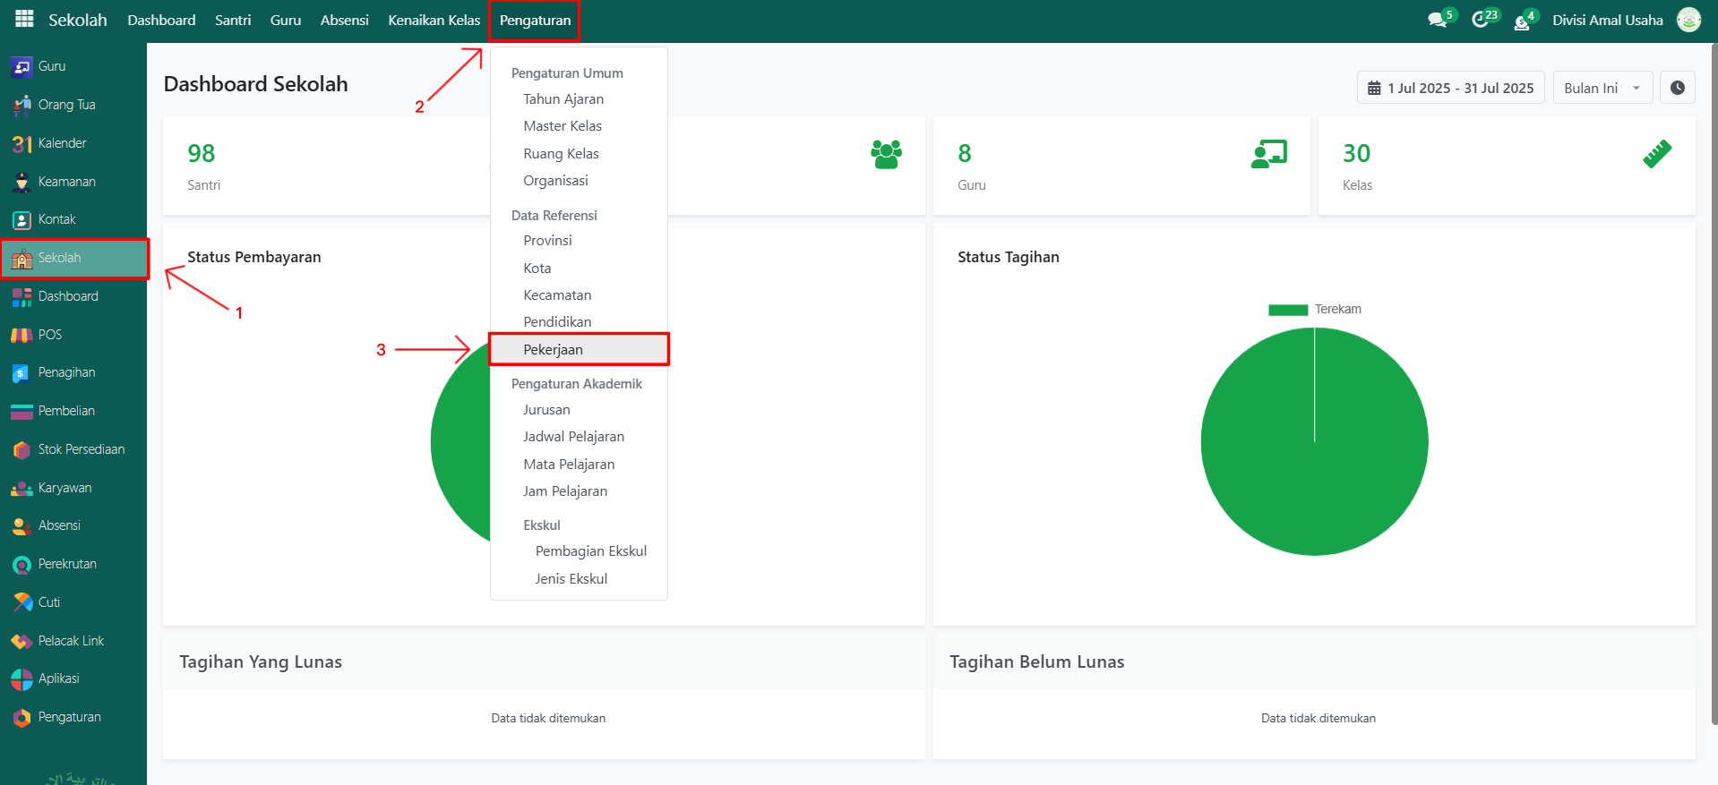This screenshot has height=785, width=1718.
Task: Open the Kenaikan Kelas top menu
Action: pyautogui.click(x=434, y=20)
